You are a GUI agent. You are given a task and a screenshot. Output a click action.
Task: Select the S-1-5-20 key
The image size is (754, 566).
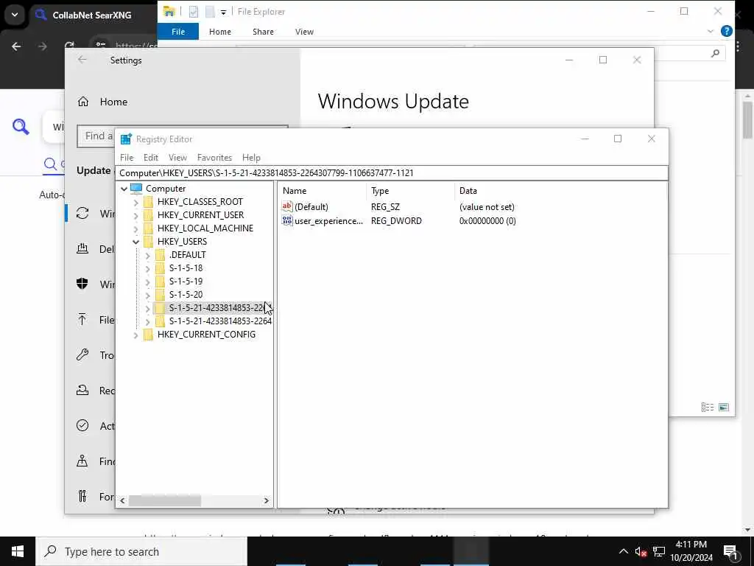[x=186, y=295]
